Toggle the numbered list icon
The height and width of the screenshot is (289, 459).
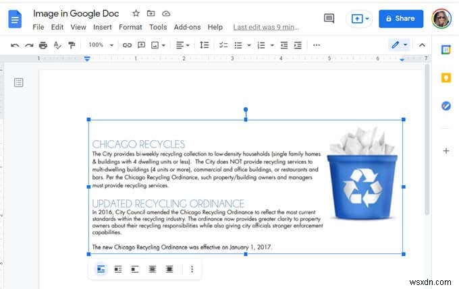pos(261,45)
